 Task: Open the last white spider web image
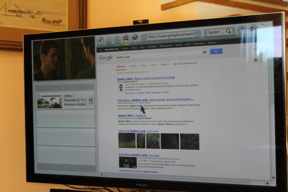point(189,142)
